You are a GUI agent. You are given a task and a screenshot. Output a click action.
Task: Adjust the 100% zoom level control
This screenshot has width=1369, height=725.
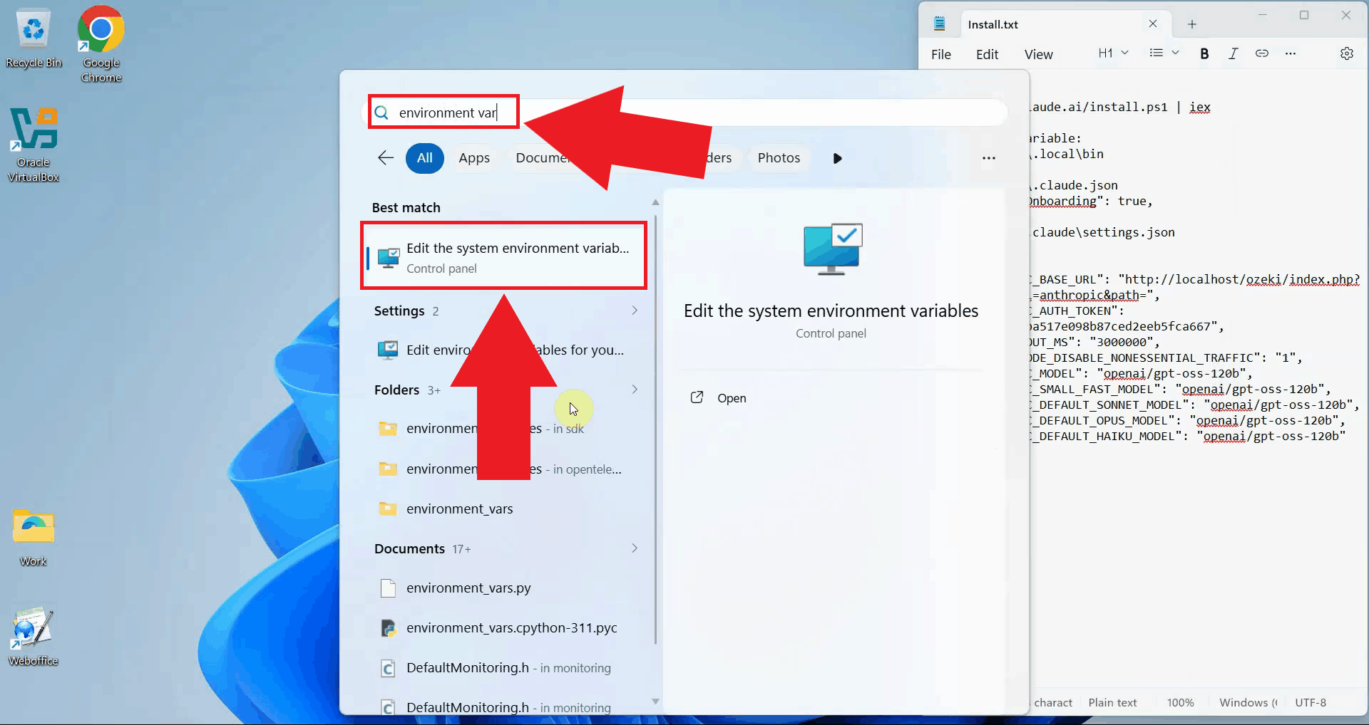[1181, 702]
